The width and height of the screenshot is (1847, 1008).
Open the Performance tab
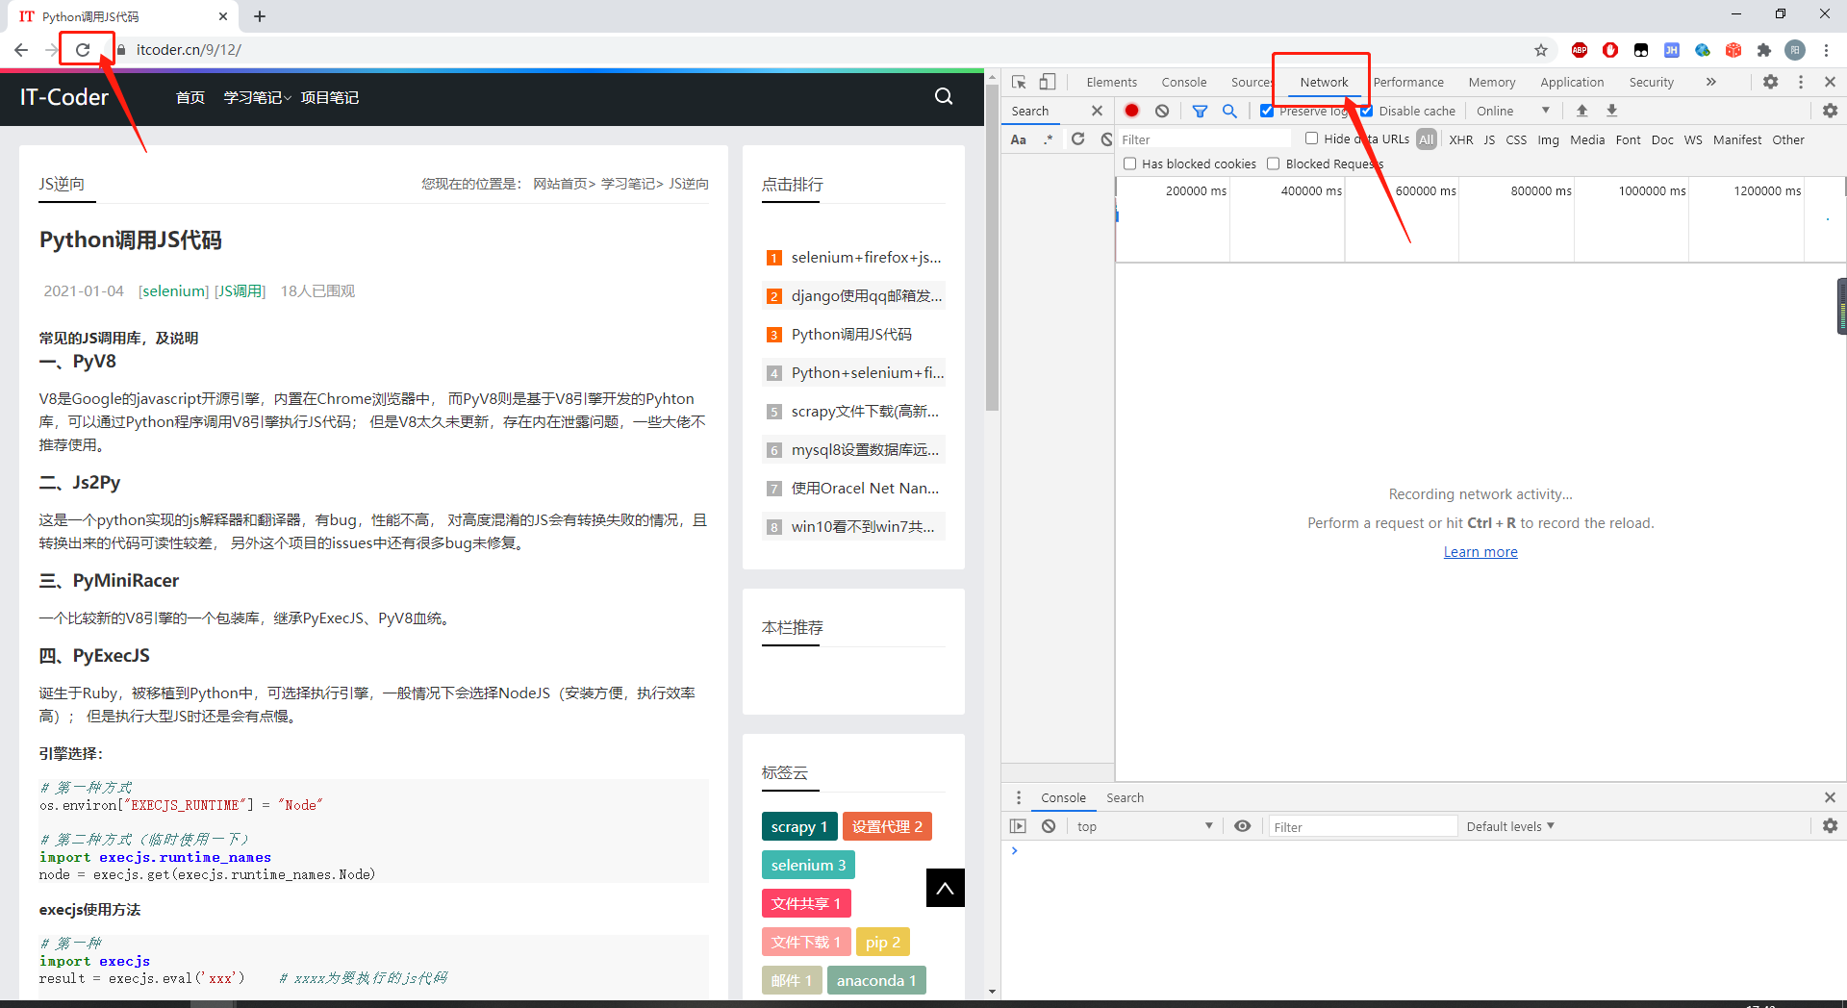1408,82
